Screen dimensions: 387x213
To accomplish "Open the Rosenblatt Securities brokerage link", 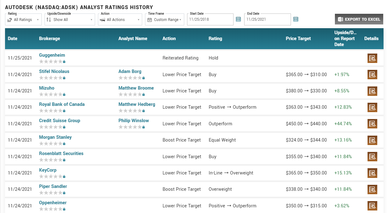I will click(x=61, y=153).
